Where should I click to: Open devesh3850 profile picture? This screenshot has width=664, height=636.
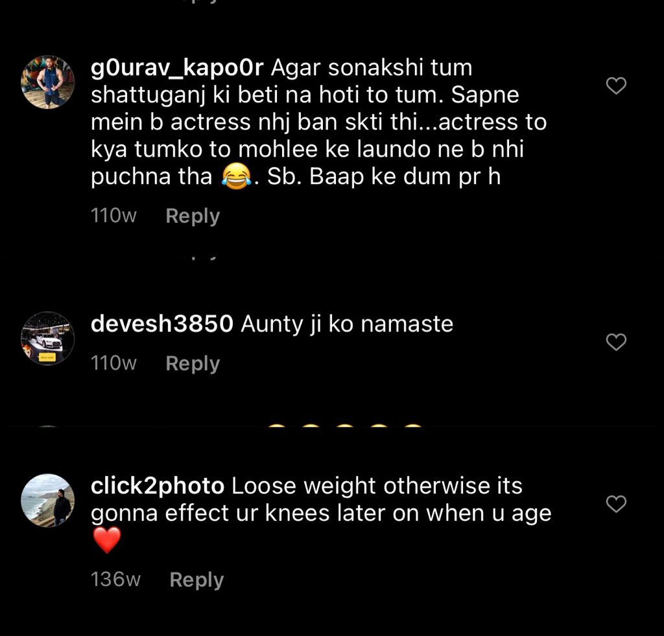(47, 338)
